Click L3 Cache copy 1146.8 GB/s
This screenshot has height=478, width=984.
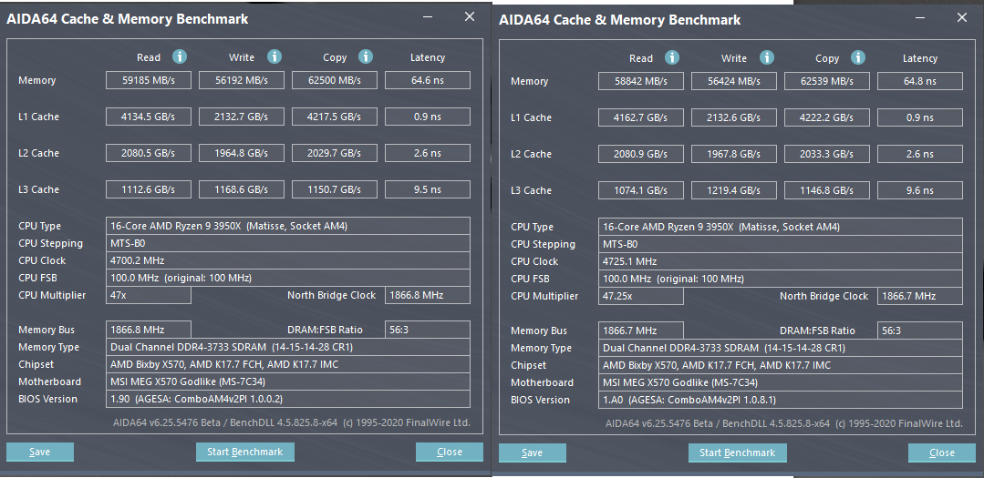tap(827, 189)
